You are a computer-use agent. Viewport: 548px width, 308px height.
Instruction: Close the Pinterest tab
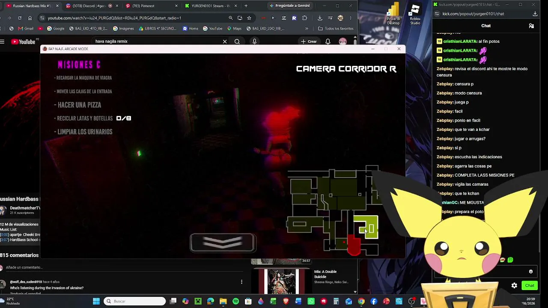176,6
